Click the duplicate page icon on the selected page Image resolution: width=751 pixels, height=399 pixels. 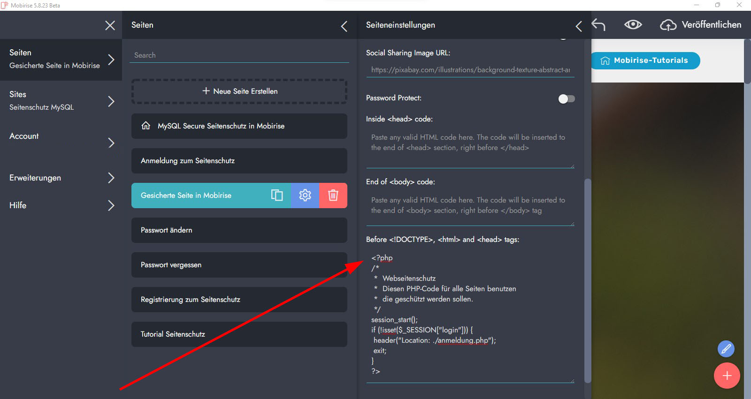click(277, 195)
